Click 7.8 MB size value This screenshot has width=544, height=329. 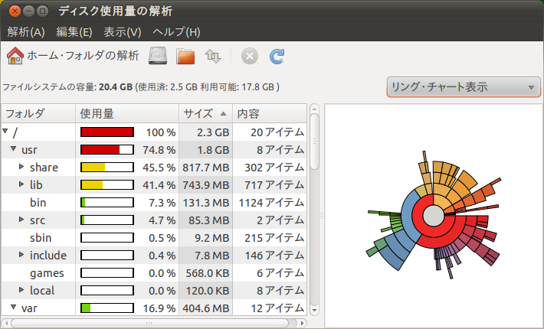(212, 256)
